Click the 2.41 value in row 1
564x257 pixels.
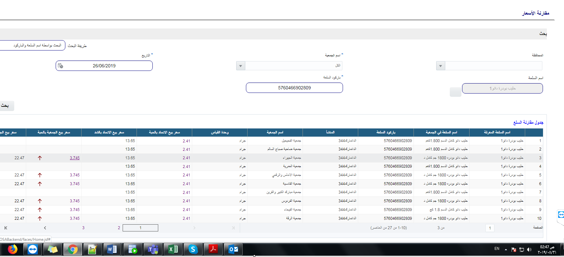coord(186,141)
